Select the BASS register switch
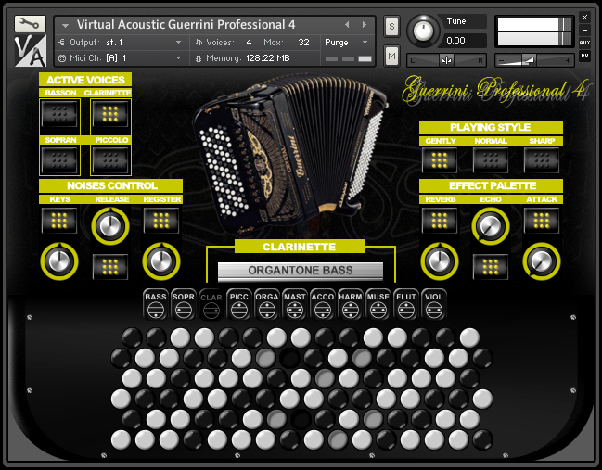Viewport: 602px width, 470px height. pyautogui.click(x=156, y=305)
